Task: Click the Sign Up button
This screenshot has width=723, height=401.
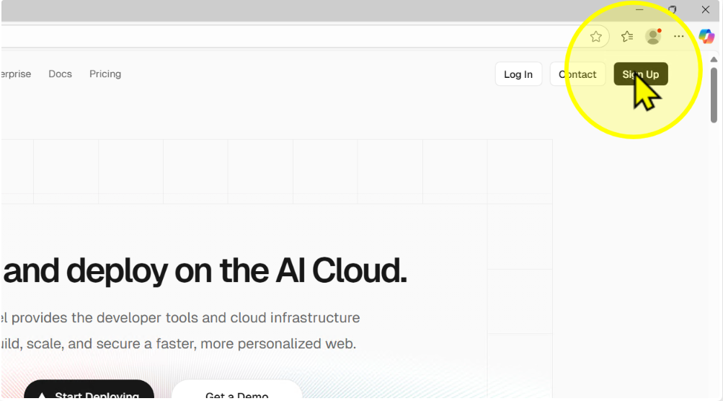Action: (640, 74)
